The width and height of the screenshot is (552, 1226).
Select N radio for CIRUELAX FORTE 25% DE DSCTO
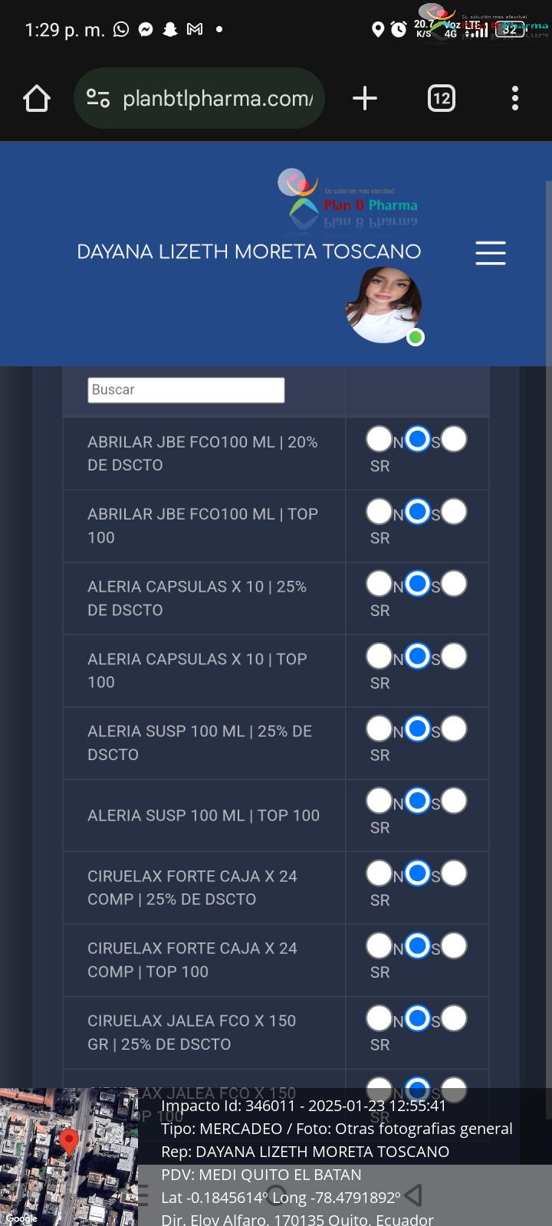pyautogui.click(x=379, y=874)
